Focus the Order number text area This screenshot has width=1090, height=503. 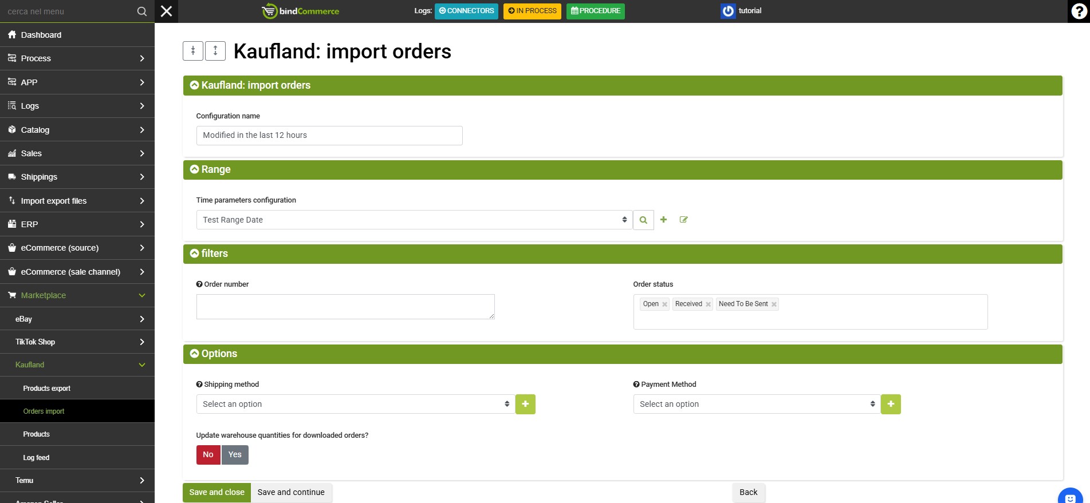[345, 307]
